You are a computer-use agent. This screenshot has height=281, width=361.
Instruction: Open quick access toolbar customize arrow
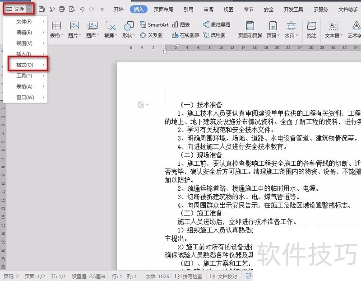102,9
